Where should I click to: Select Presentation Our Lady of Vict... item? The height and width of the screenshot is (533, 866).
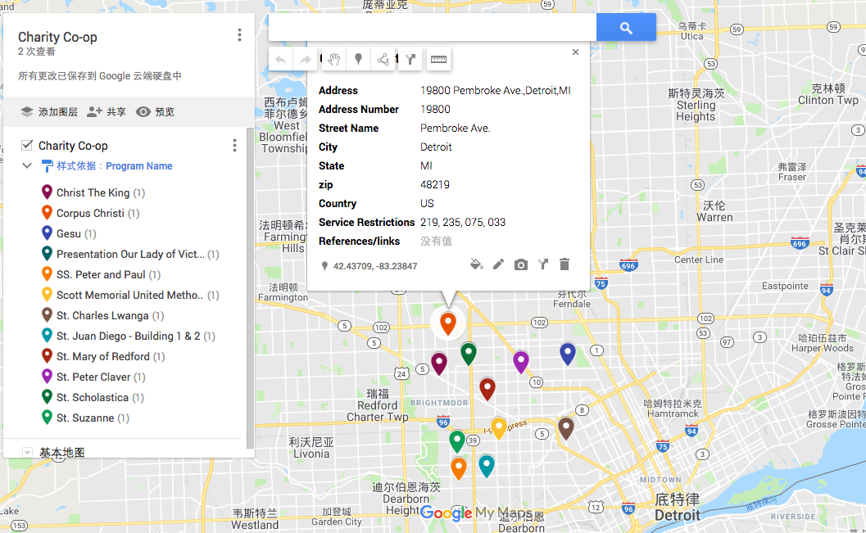click(130, 254)
